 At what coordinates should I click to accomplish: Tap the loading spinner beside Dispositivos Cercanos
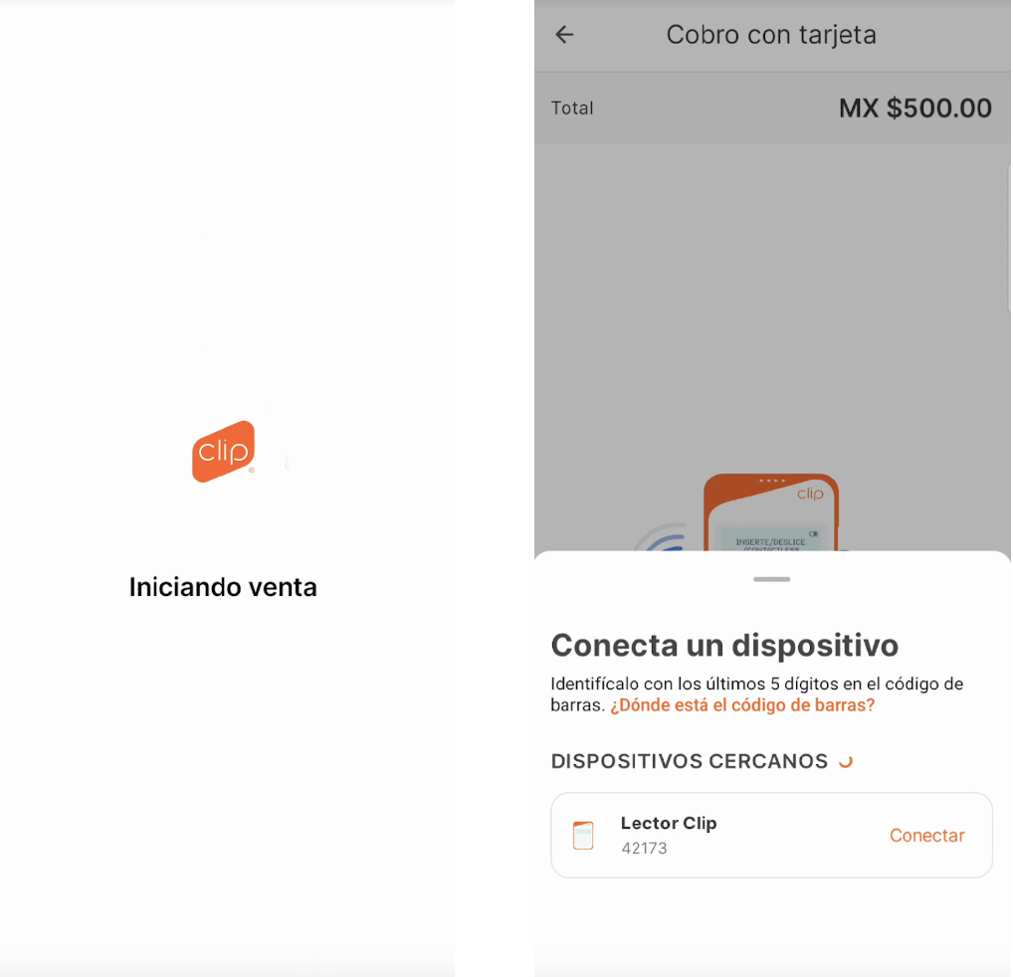click(x=846, y=762)
